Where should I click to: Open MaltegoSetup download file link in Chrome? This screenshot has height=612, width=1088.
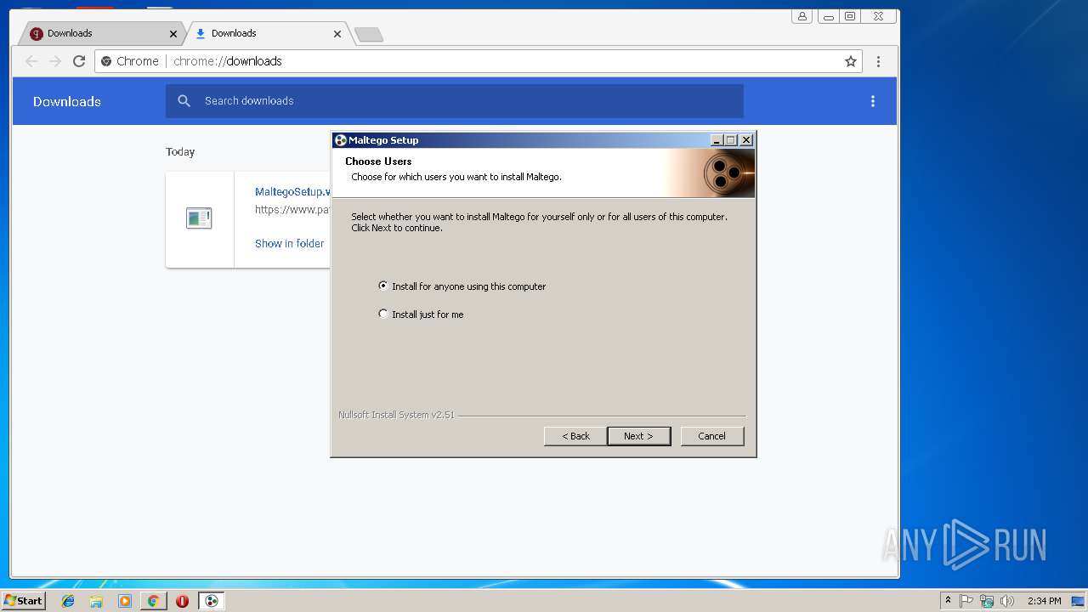(292, 192)
